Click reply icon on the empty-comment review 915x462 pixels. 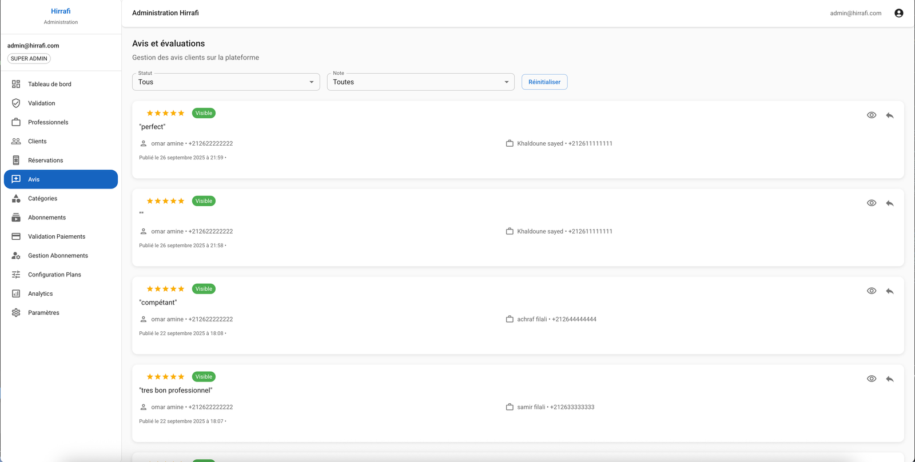(889, 203)
